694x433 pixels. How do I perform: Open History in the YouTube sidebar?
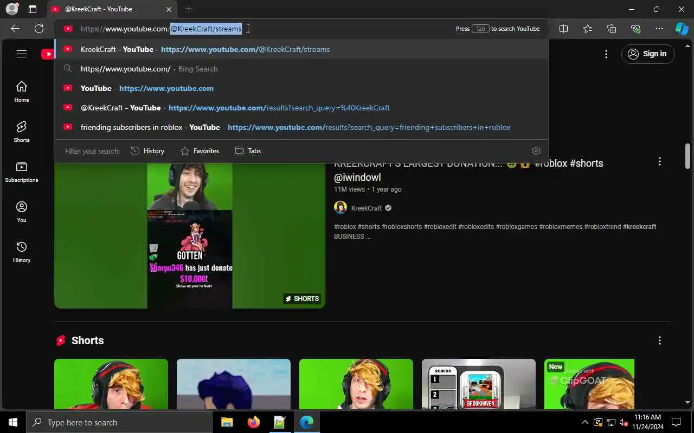point(22,252)
